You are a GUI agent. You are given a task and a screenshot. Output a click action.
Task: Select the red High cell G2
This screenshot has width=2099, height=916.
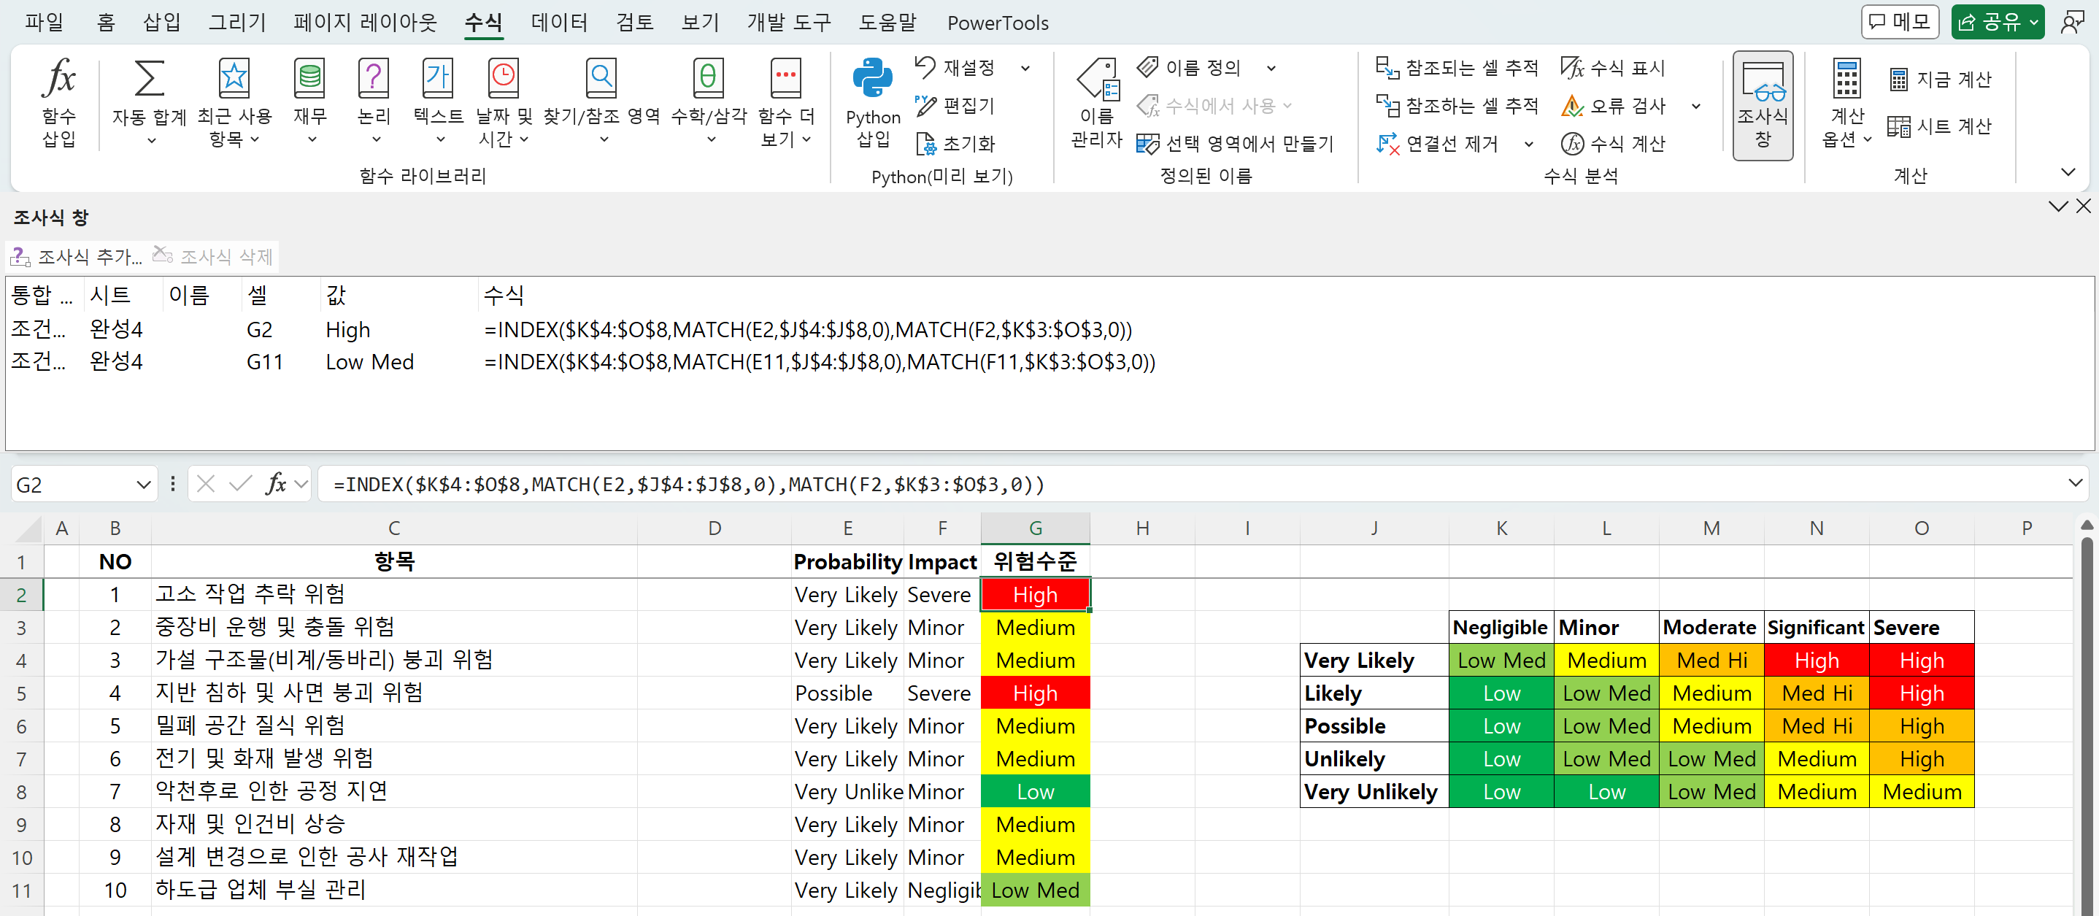(x=1035, y=595)
